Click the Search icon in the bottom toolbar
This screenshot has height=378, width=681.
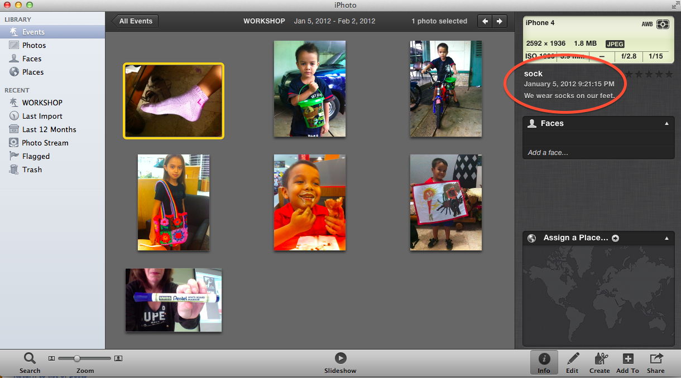pos(30,358)
